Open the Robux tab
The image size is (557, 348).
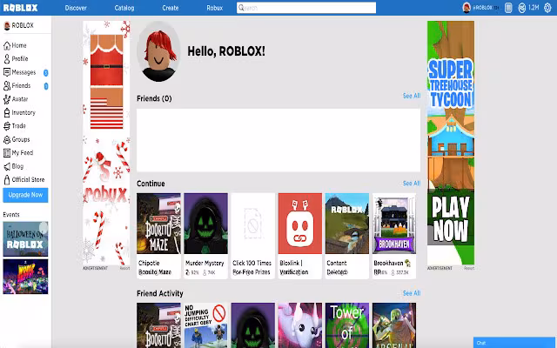pyautogui.click(x=215, y=8)
